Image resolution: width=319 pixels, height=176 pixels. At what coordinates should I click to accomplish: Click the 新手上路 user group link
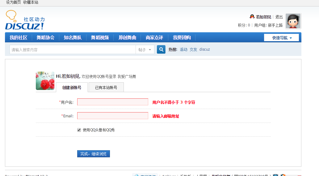point(275,25)
